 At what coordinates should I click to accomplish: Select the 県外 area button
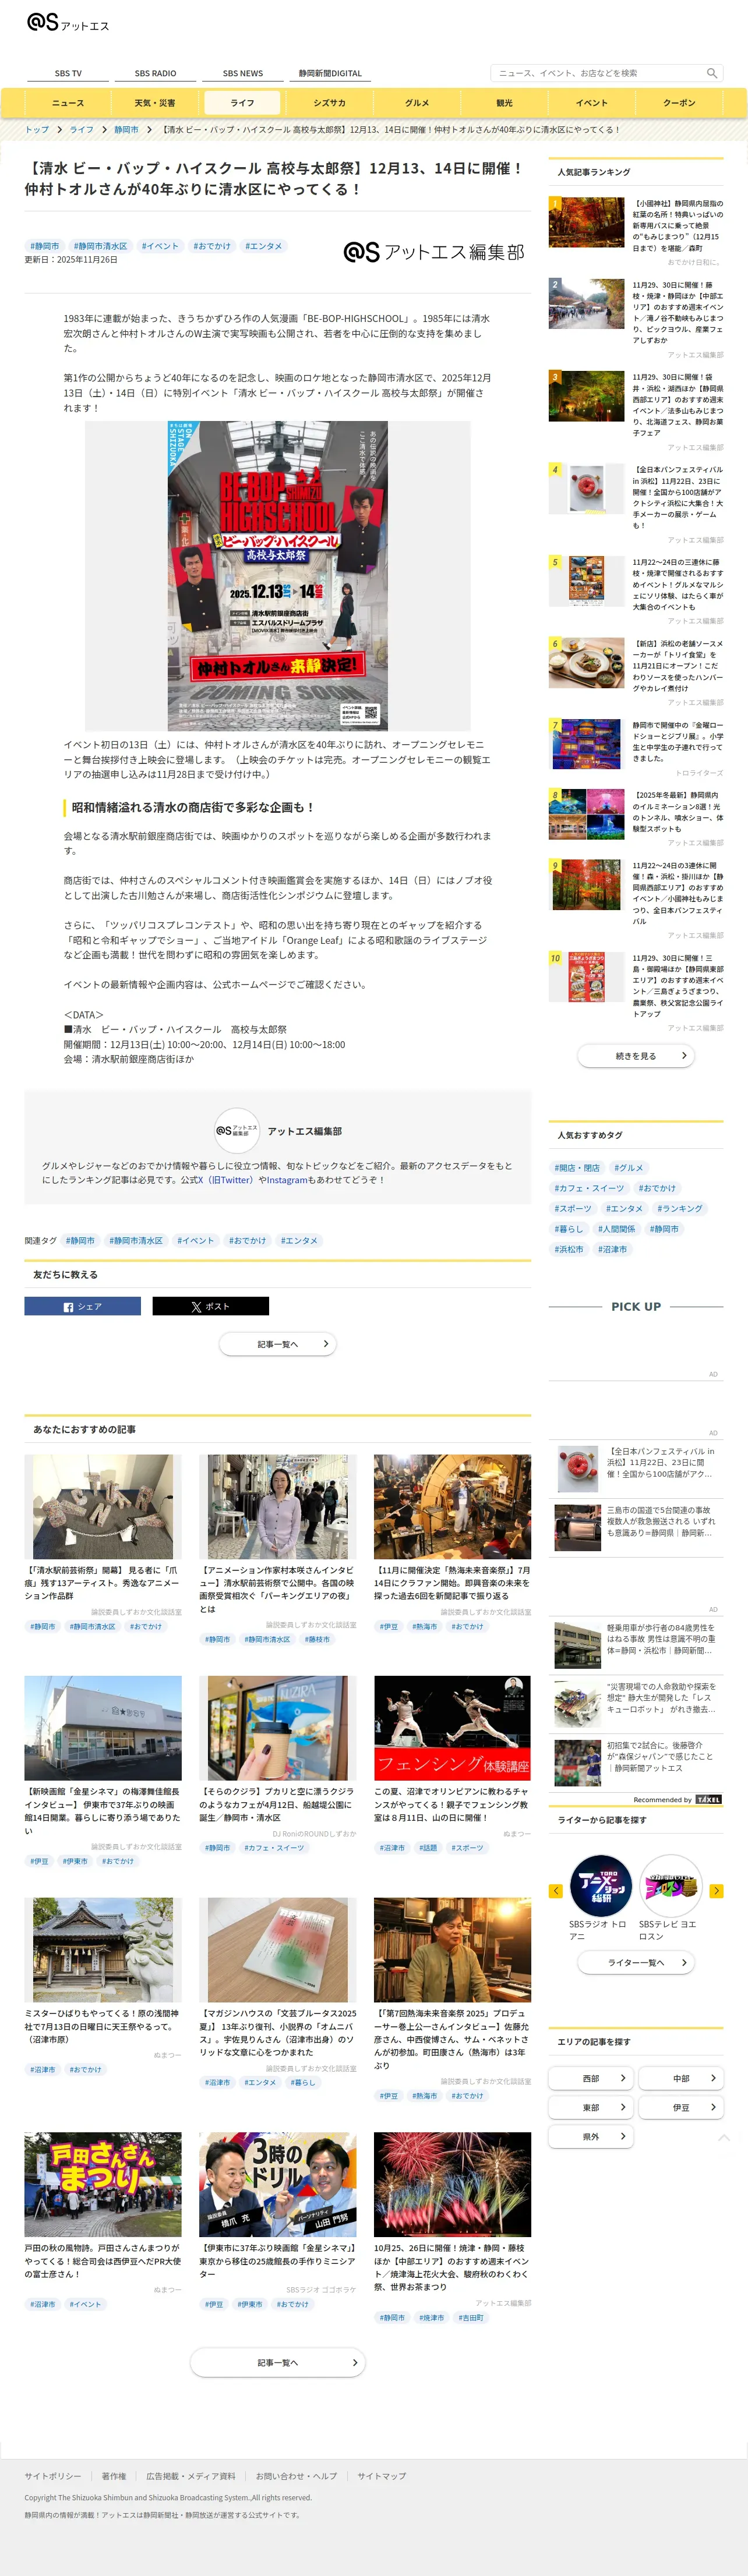pyautogui.click(x=591, y=2136)
